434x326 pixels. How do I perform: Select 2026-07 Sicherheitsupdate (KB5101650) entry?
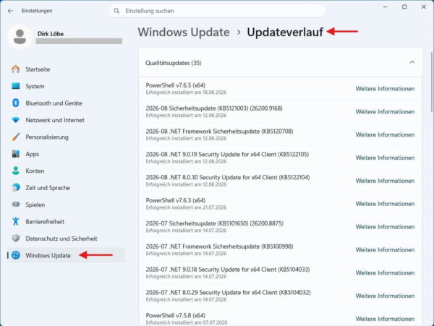tap(281, 227)
